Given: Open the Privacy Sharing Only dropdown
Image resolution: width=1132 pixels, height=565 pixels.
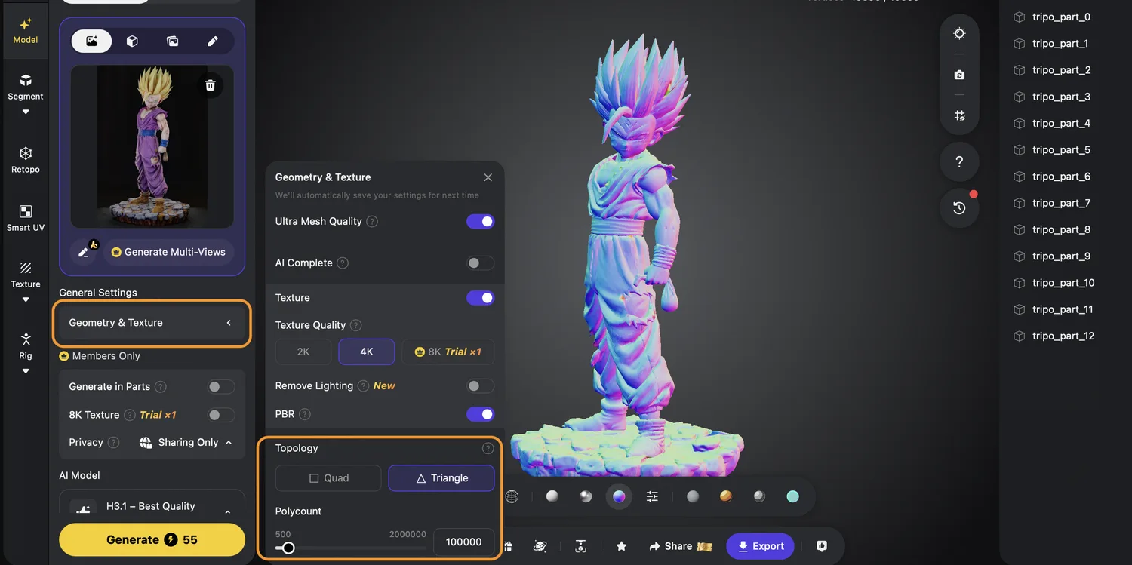Looking at the screenshot, I should (186, 443).
